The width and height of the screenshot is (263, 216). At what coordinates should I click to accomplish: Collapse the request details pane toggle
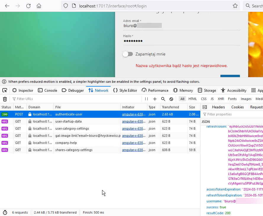tap(204, 107)
